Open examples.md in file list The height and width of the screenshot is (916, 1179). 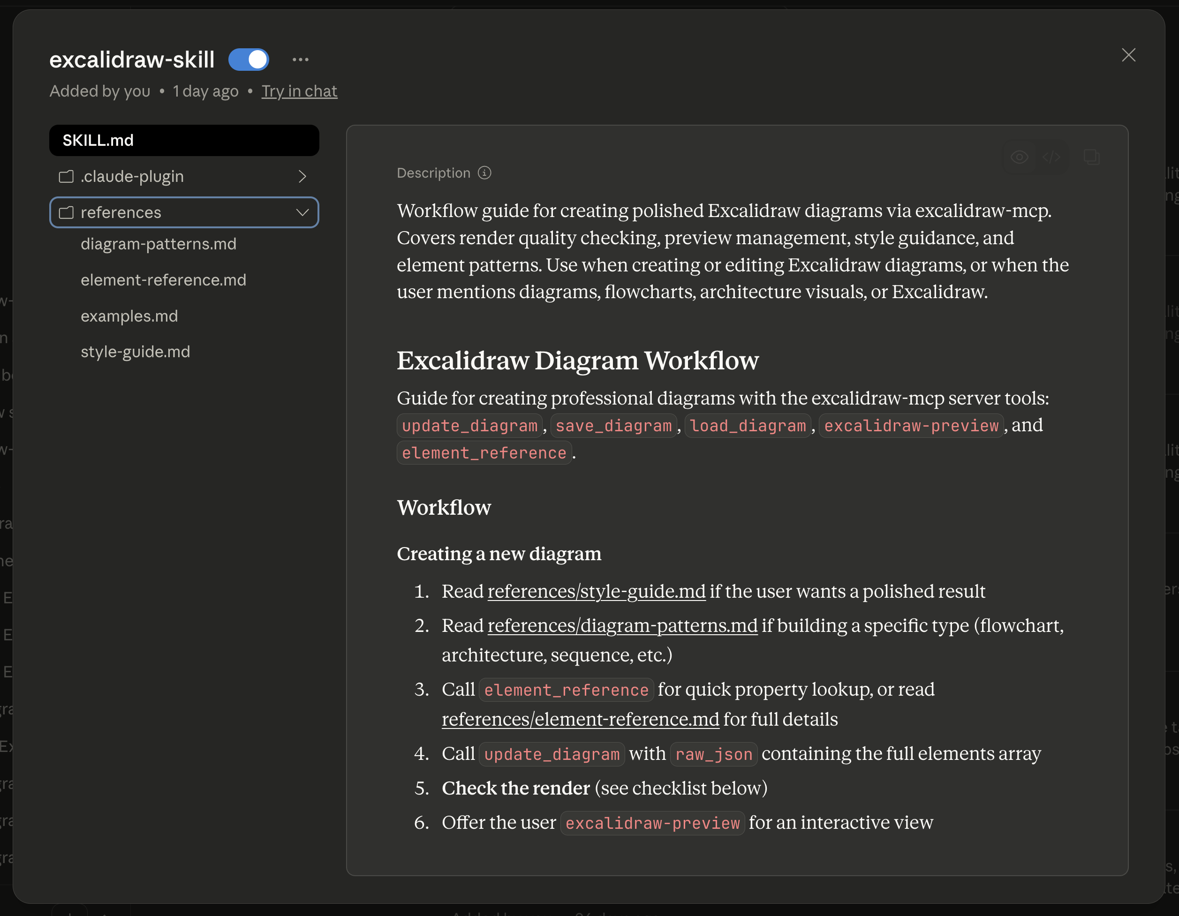coord(129,316)
